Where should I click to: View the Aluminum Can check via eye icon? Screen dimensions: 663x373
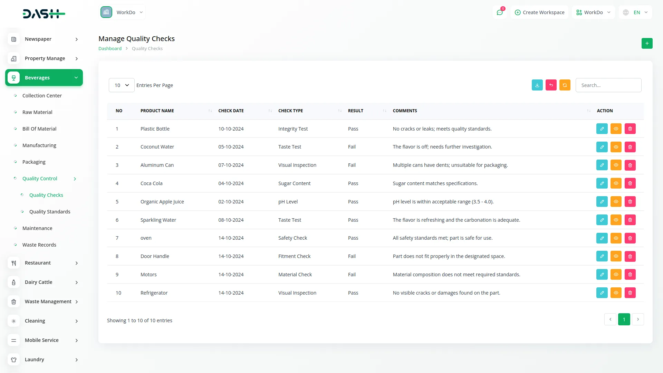tap(616, 165)
